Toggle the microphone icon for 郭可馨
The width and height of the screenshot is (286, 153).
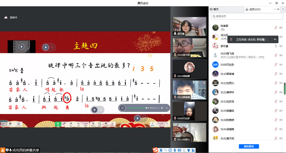[276, 46]
